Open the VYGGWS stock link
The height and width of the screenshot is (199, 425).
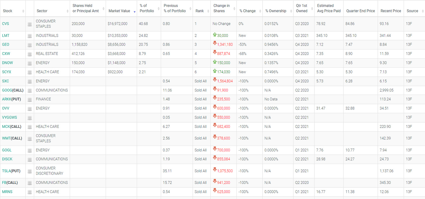(10, 117)
